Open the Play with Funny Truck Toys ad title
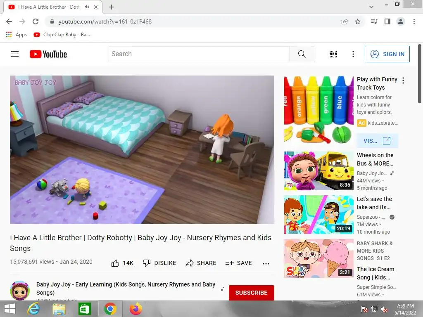The height and width of the screenshot is (317, 423). tap(377, 83)
